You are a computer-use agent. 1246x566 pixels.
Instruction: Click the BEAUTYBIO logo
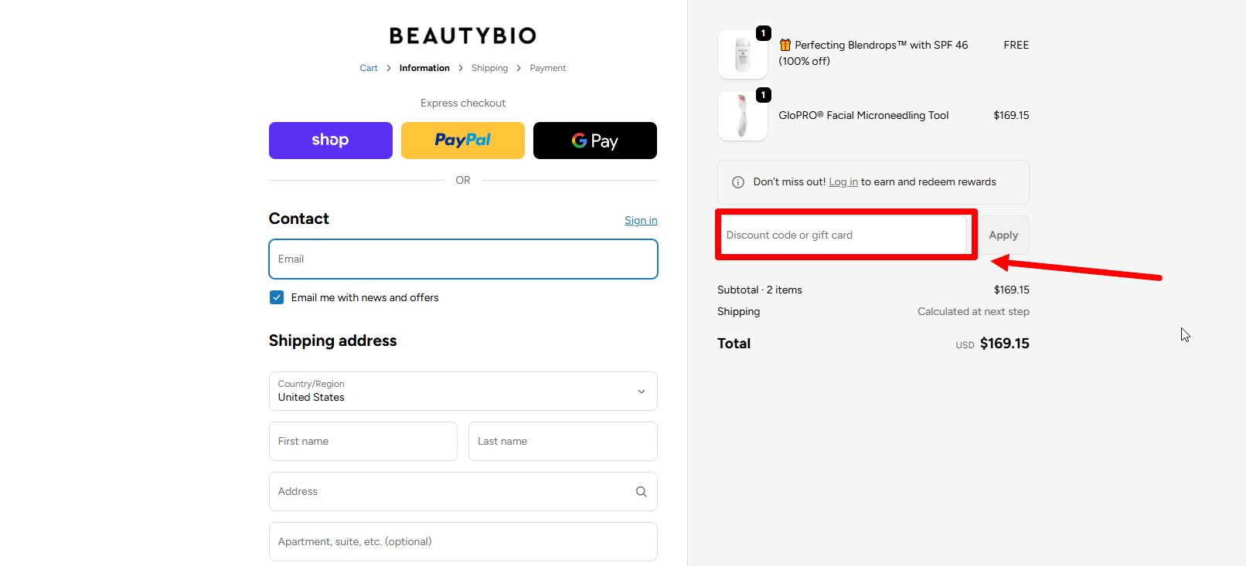pyautogui.click(x=462, y=35)
